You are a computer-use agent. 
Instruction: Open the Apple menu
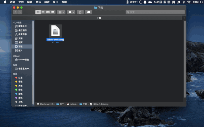5,2
